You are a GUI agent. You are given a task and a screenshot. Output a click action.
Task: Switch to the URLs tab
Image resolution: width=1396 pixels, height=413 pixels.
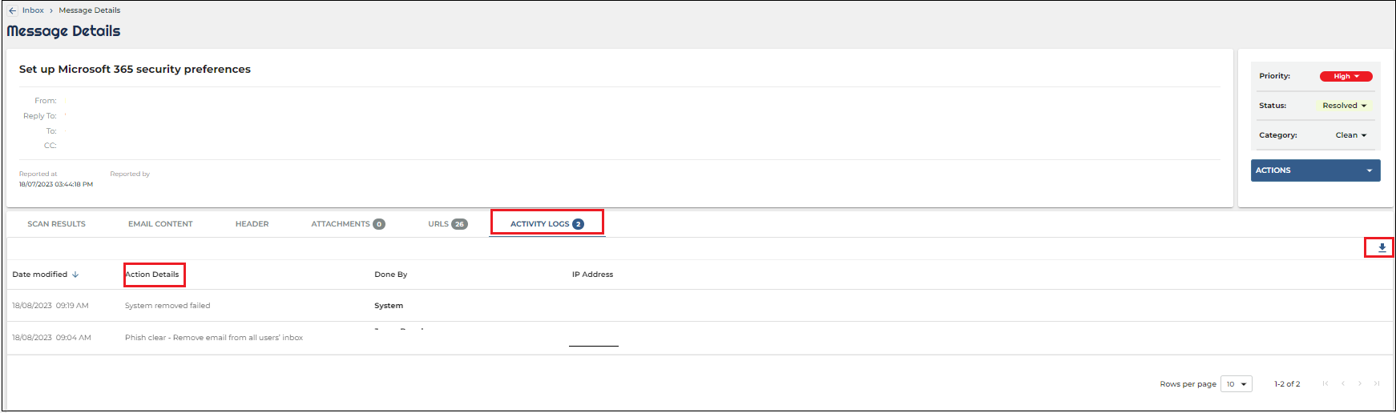(447, 224)
